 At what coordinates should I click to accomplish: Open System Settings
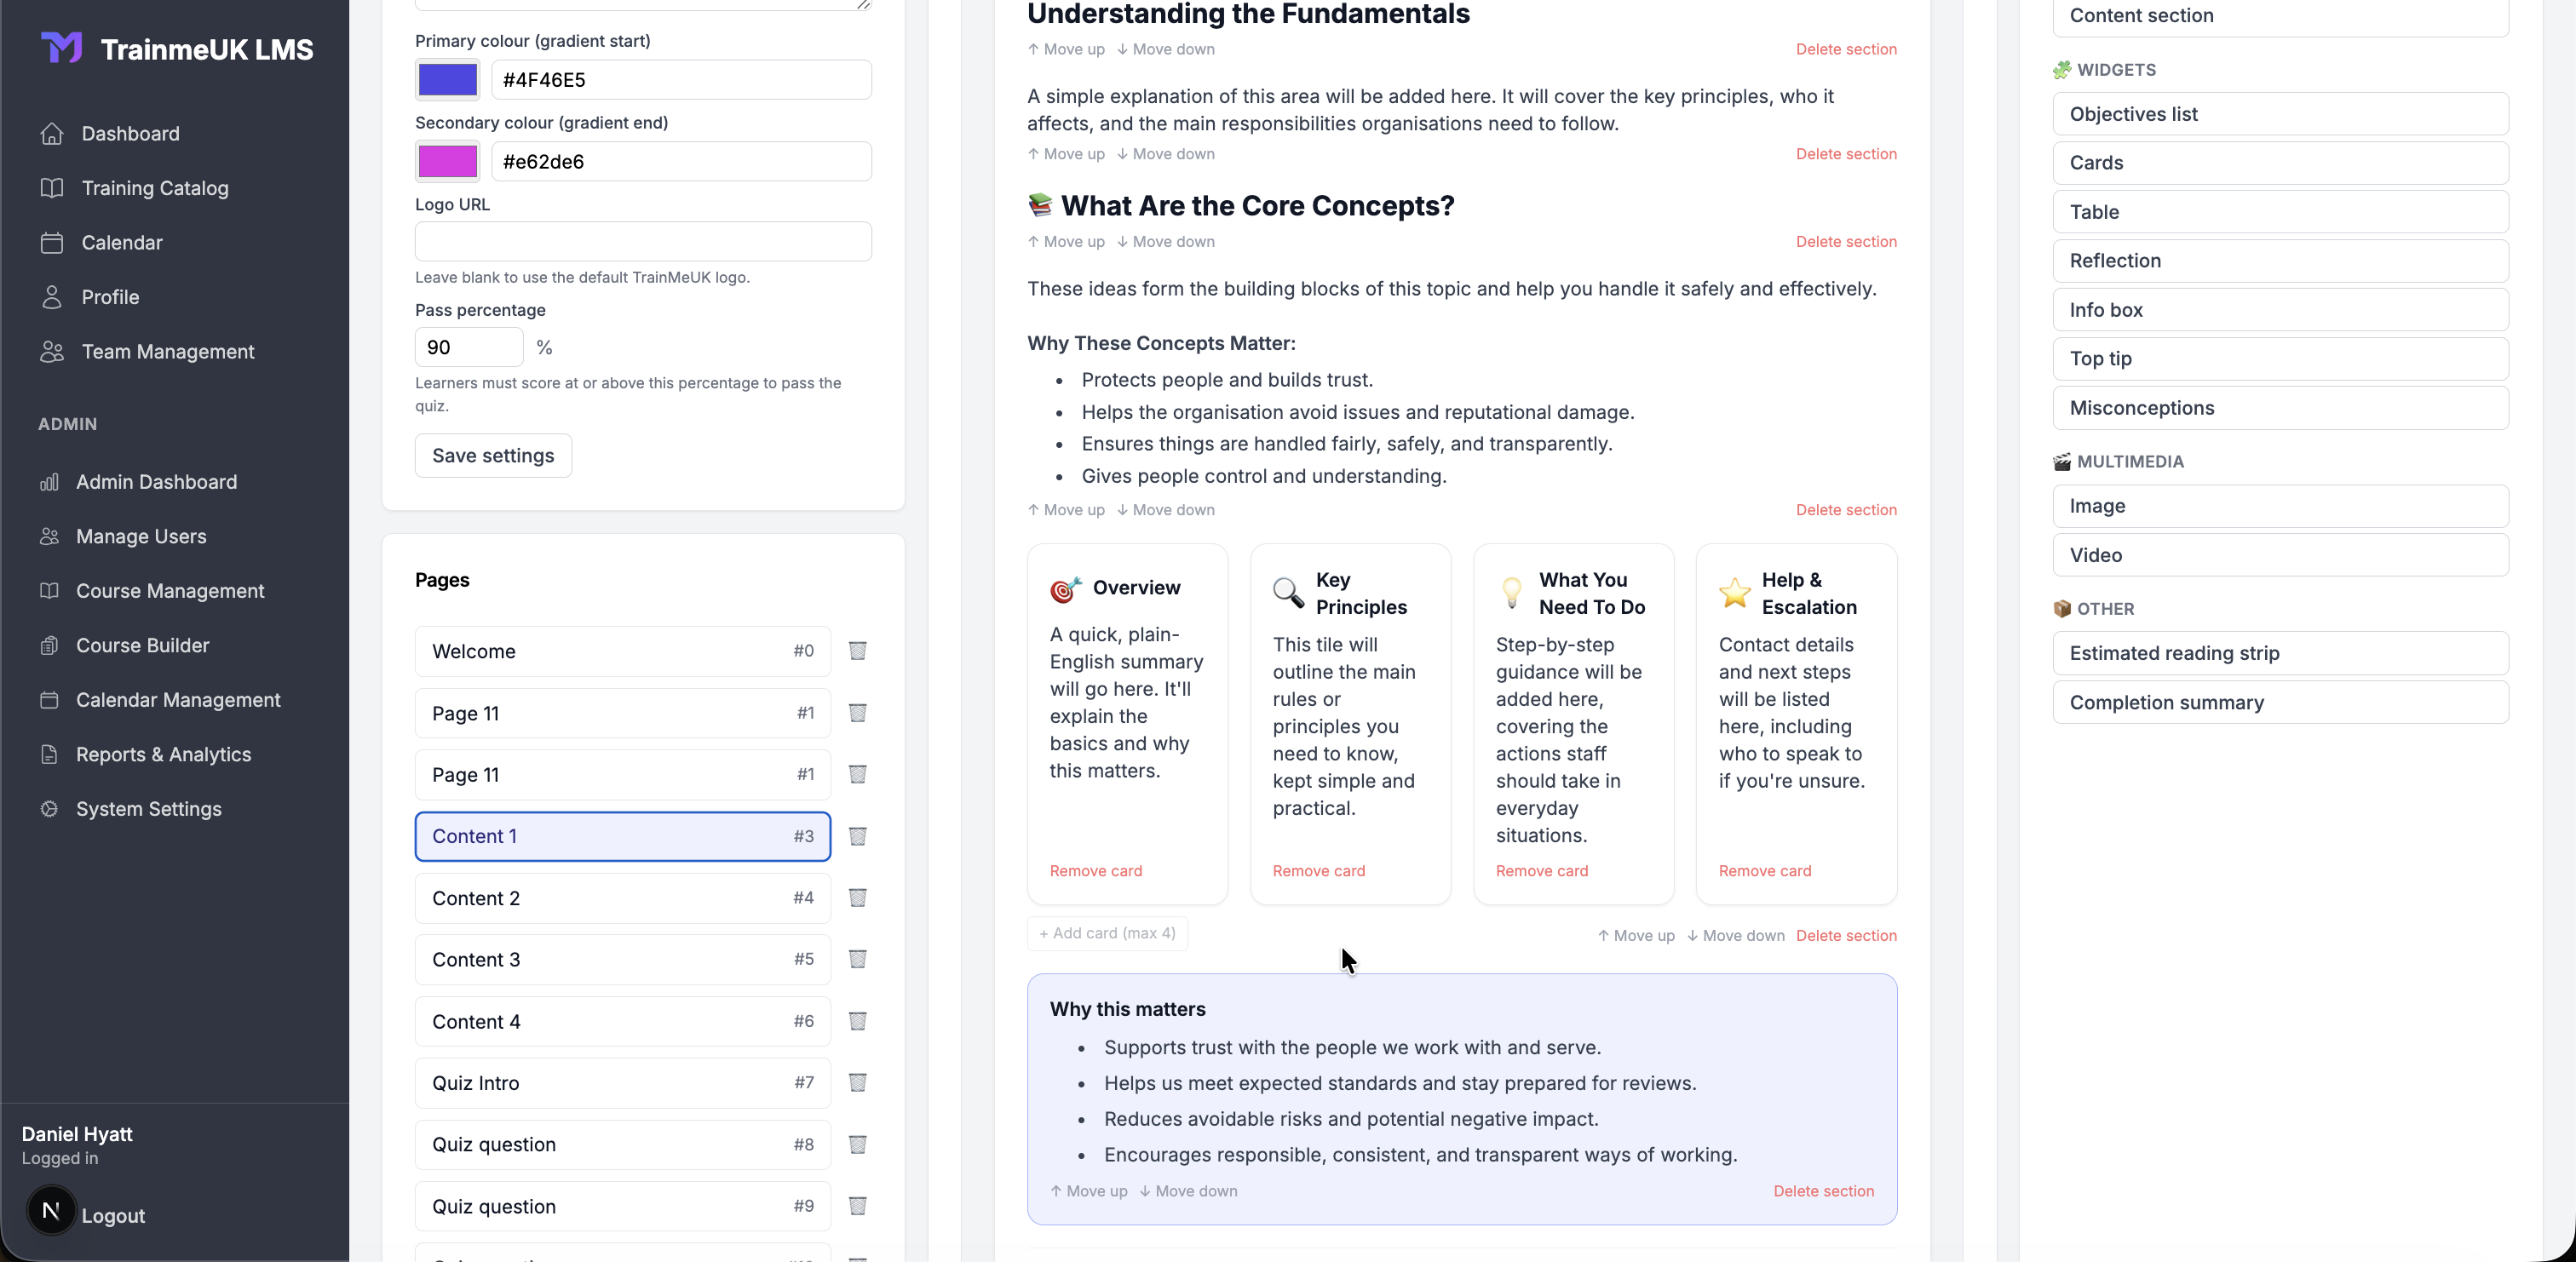[x=147, y=809]
